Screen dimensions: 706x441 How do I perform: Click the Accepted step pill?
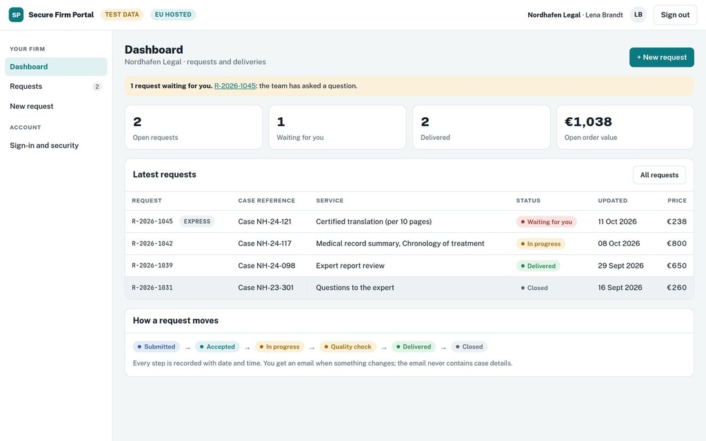[x=217, y=347]
